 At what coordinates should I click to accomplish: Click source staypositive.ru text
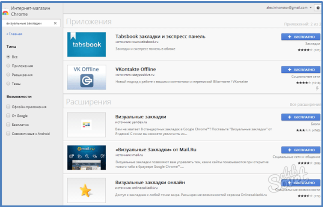tap(135, 74)
